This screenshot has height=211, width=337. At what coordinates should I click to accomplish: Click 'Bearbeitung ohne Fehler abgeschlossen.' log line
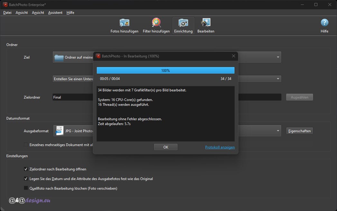point(130,119)
